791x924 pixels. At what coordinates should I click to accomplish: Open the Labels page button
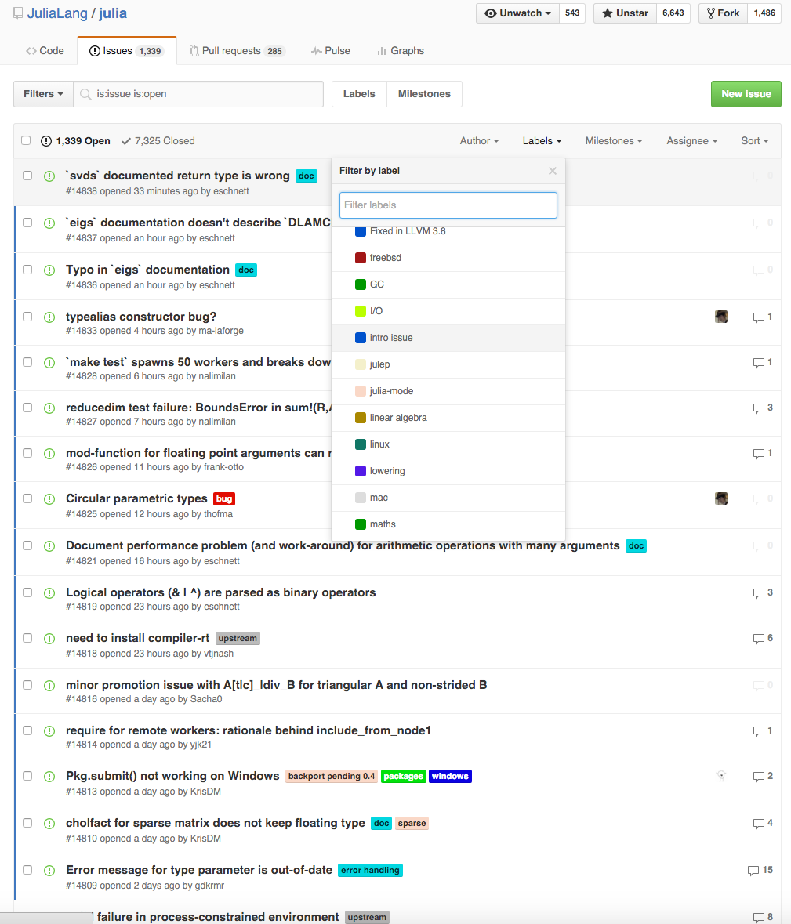point(359,94)
